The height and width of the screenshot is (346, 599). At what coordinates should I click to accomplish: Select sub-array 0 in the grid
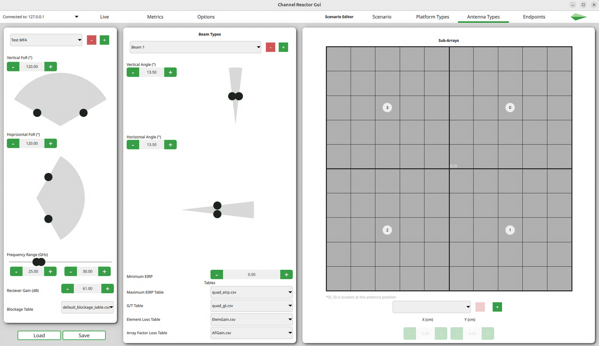click(510, 107)
